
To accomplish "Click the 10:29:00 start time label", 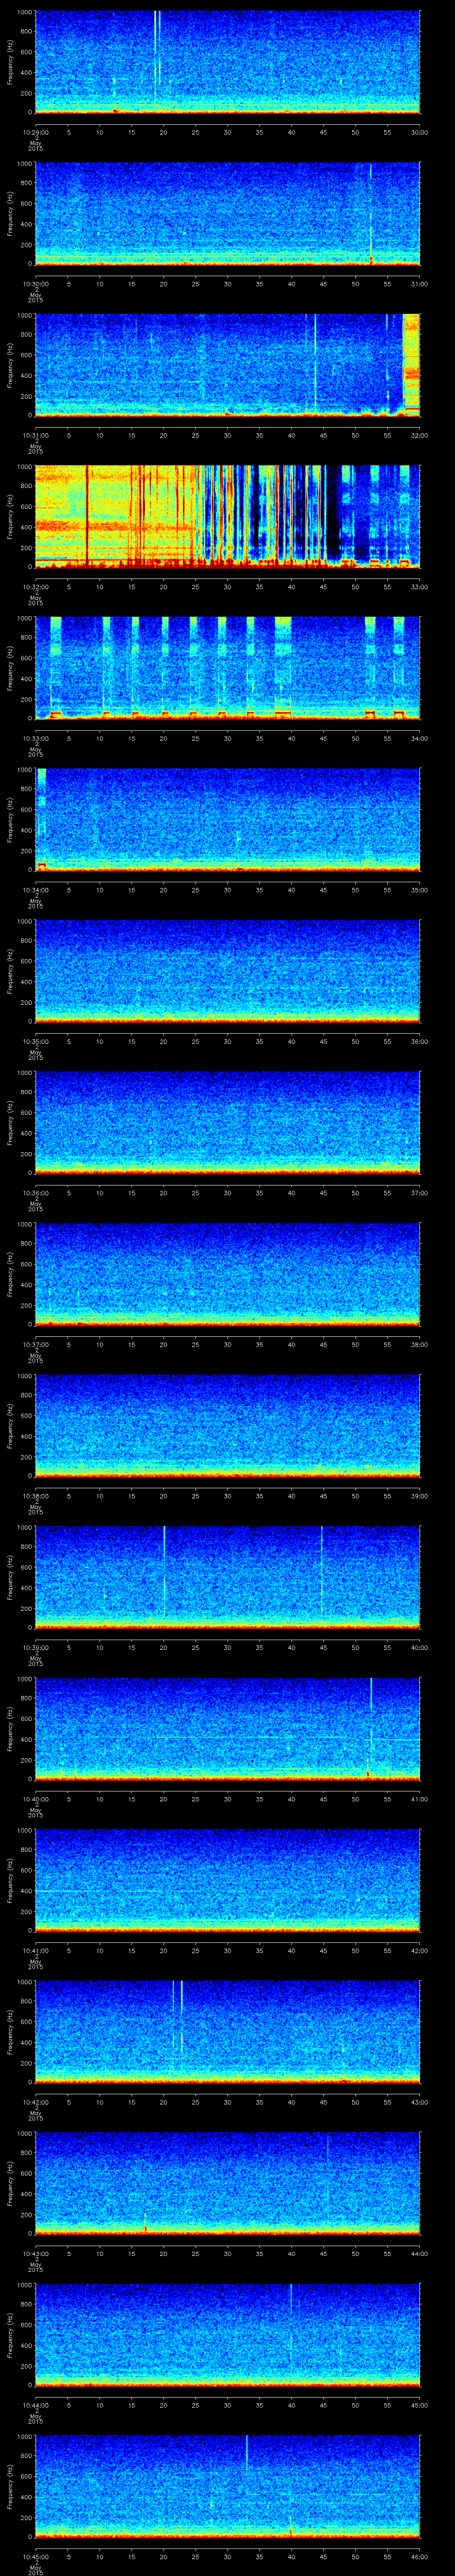I will coord(35,132).
